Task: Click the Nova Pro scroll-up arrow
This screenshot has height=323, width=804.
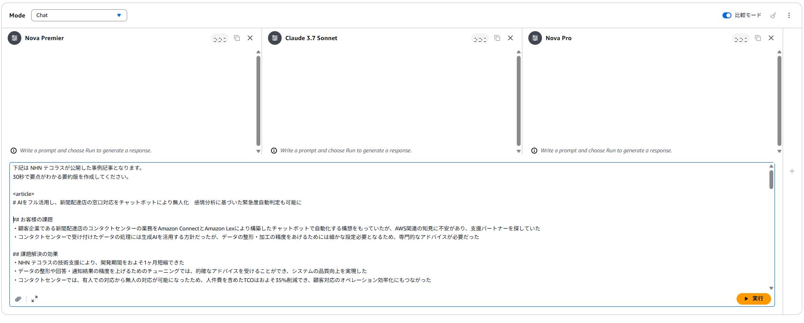Action: pyautogui.click(x=779, y=52)
